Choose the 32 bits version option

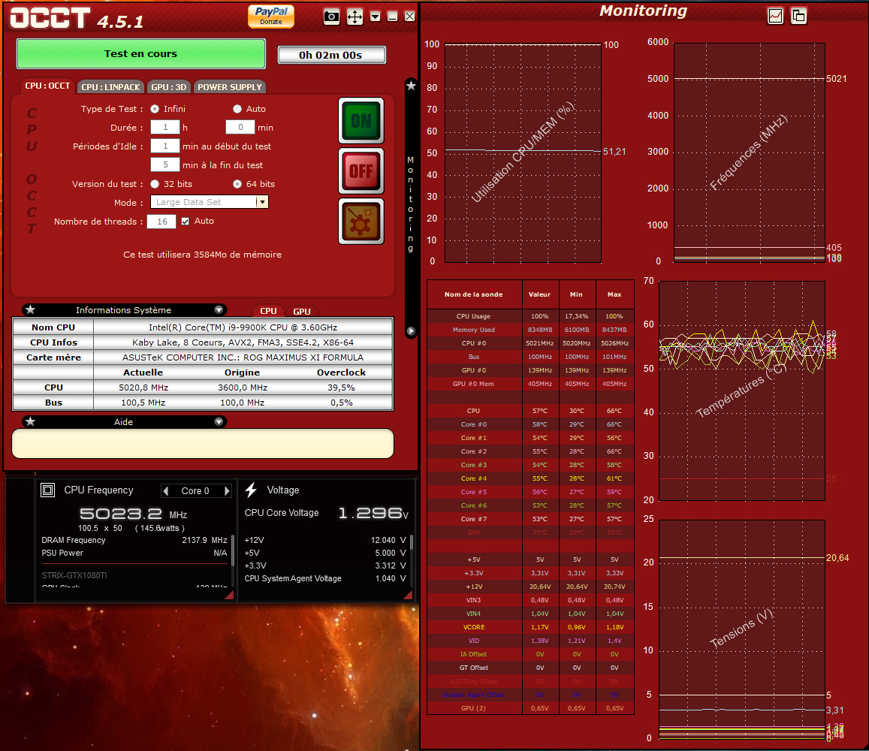(155, 184)
